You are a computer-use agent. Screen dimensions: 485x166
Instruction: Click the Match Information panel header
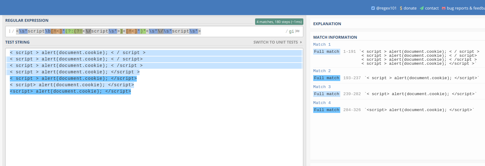(x=335, y=37)
